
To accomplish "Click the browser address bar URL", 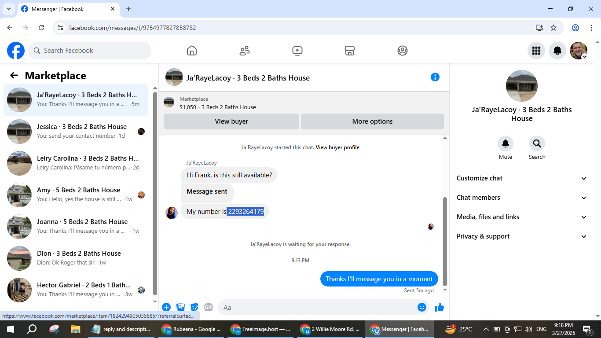I will click(132, 28).
